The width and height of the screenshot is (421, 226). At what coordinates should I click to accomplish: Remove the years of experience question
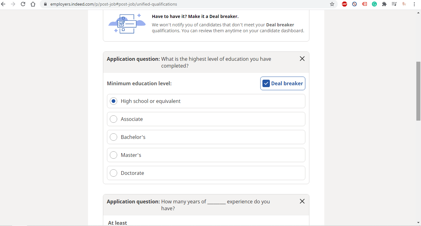pyautogui.click(x=302, y=201)
